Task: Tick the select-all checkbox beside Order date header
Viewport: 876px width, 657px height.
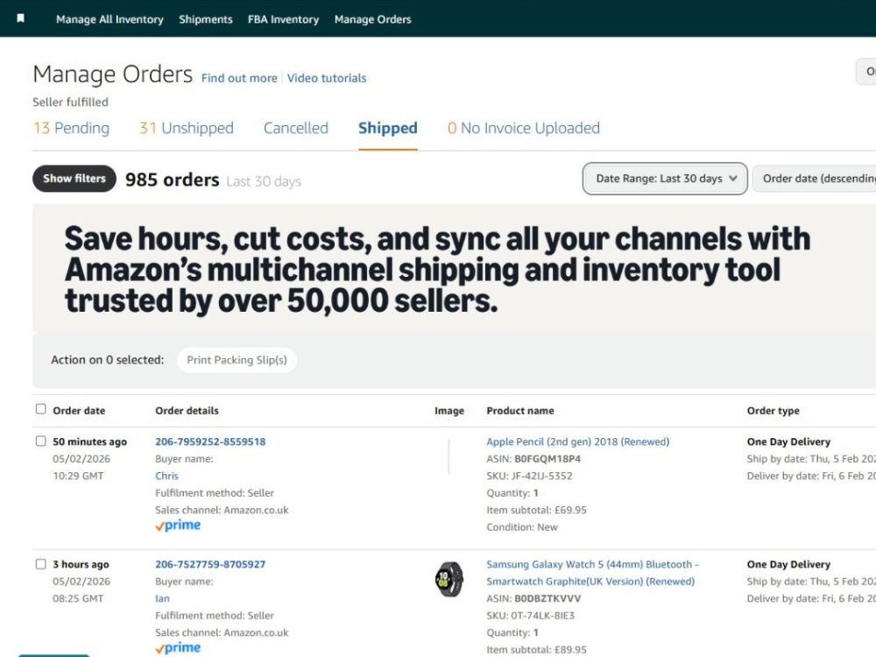Action: pyautogui.click(x=41, y=409)
